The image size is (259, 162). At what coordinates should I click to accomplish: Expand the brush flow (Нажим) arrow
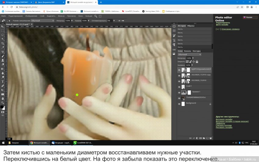pos(89,21)
